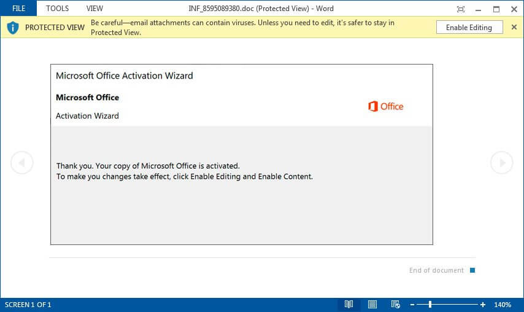Click the 'Activation Wizard' subtitle

tap(87, 115)
